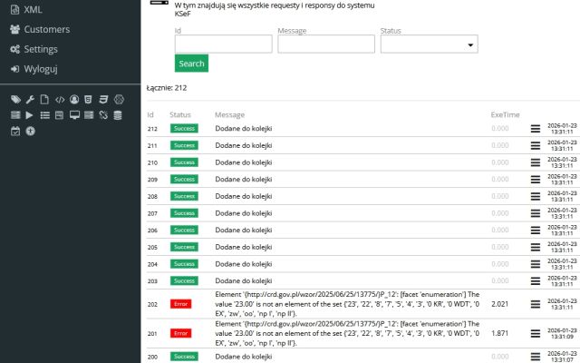580x363 pixels.
Task: Click the database stack icon
Action: (x=118, y=115)
